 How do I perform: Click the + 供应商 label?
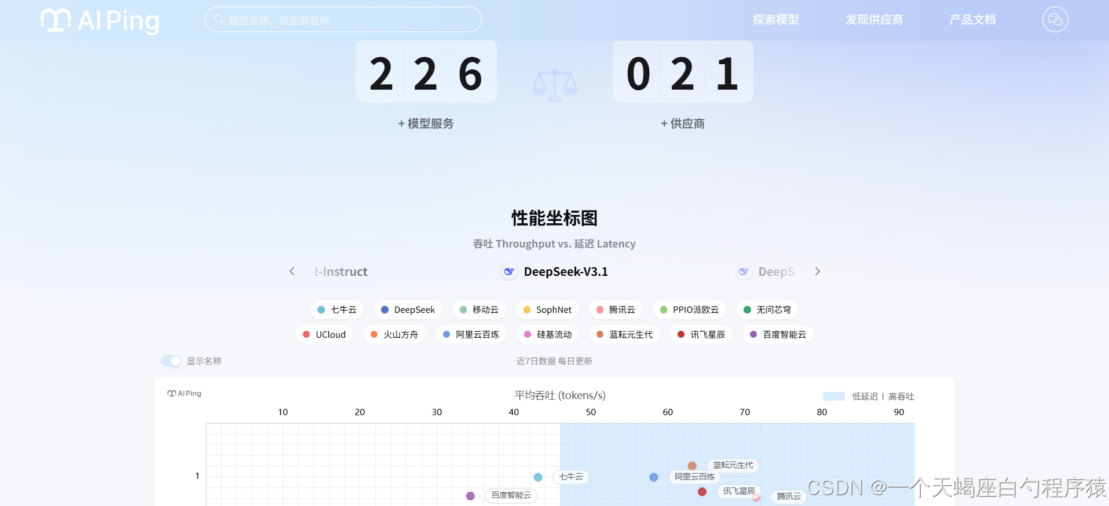click(683, 124)
